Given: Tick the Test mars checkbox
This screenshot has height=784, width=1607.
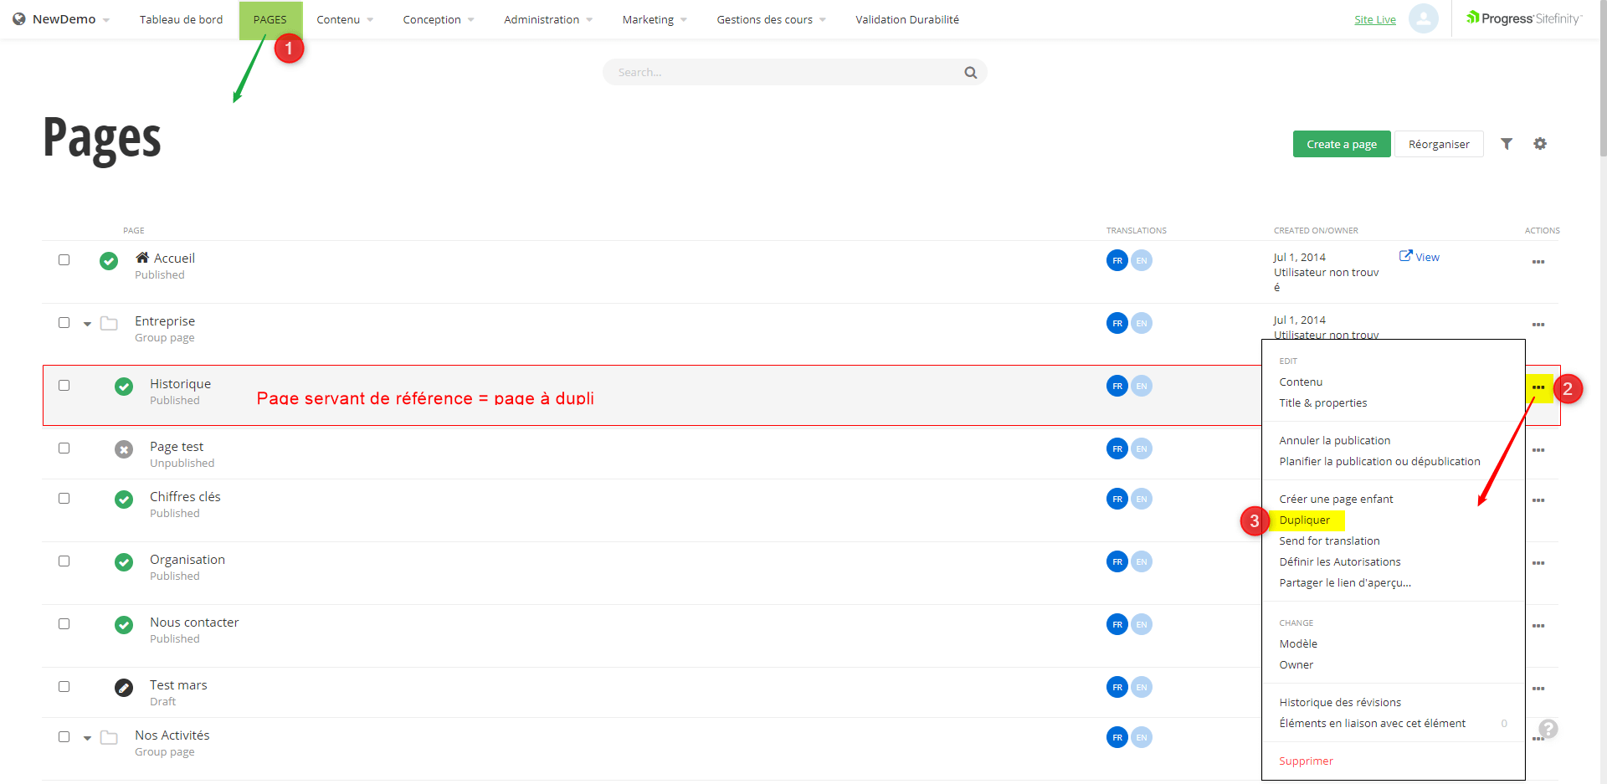Looking at the screenshot, I should pyautogui.click(x=64, y=686).
